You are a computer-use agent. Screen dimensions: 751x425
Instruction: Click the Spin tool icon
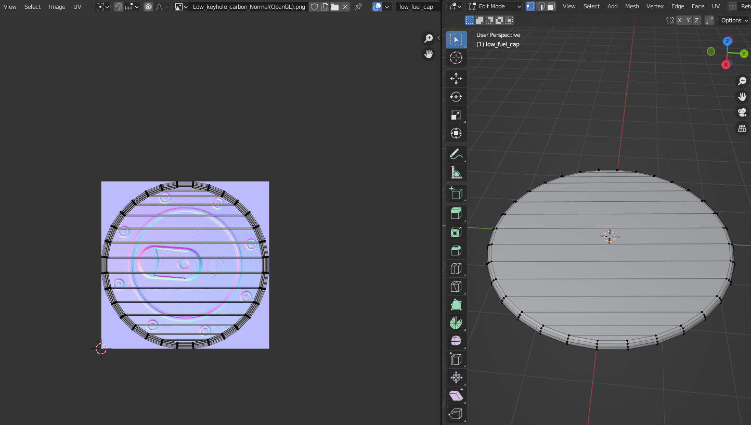pyautogui.click(x=456, y=323)
